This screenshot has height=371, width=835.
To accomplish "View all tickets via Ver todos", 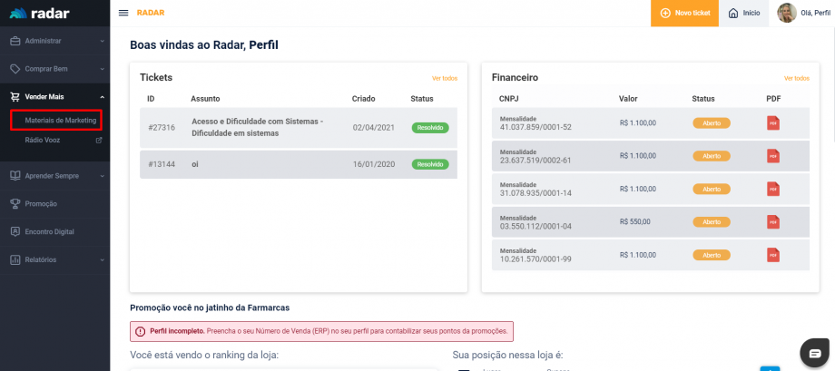I will 444,78.
